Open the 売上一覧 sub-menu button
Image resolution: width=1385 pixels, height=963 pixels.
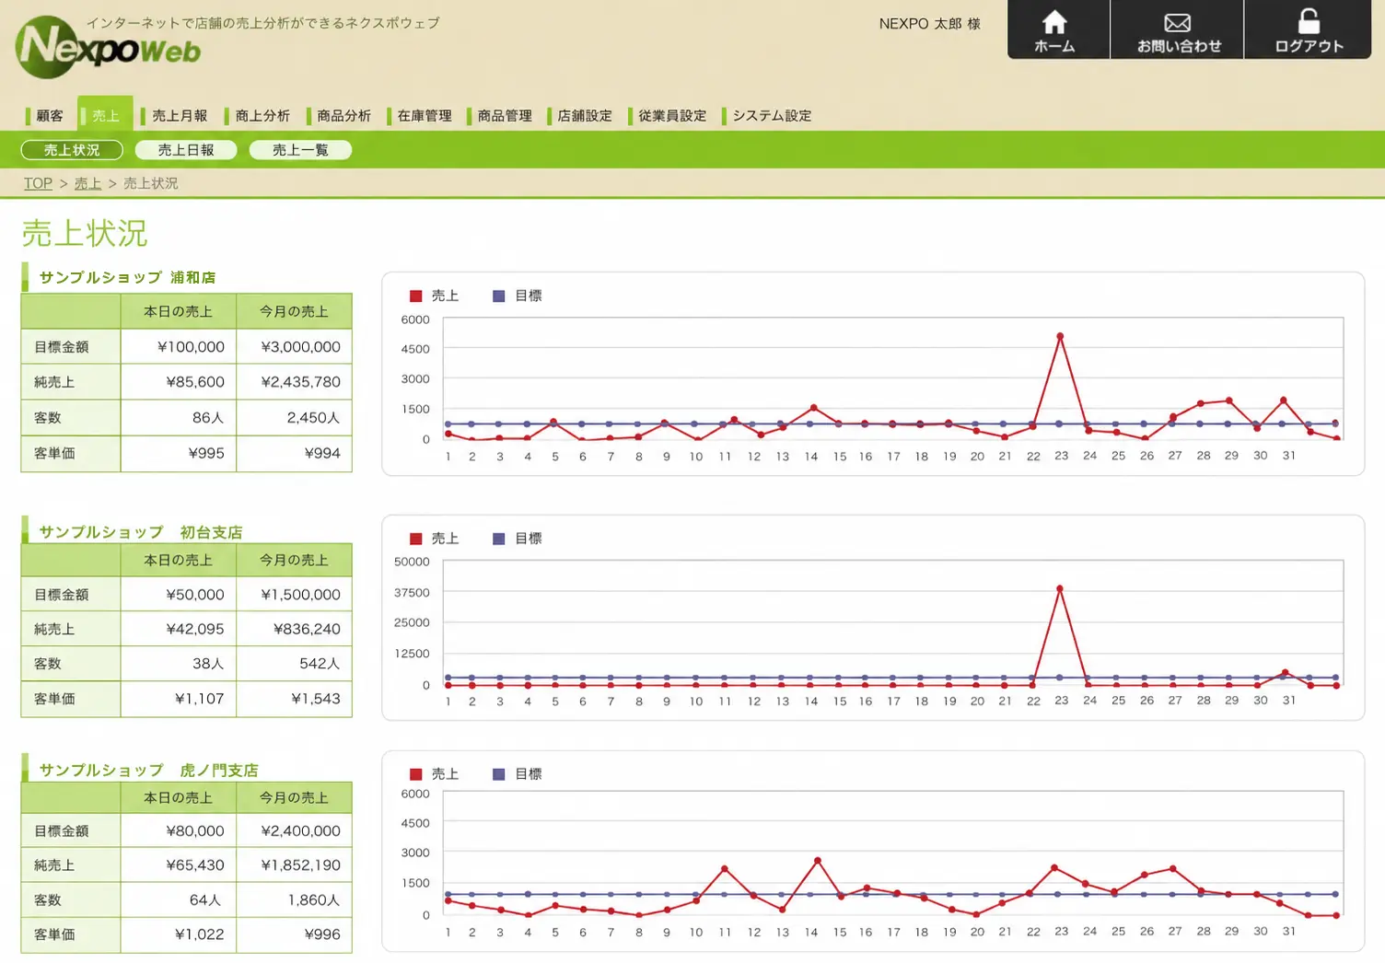300,150
